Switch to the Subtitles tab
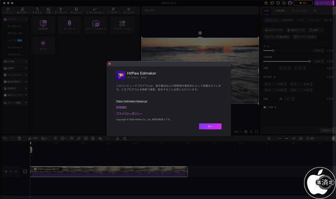The height and width of the screenshot is (199, 336). [x=48, y=10]
